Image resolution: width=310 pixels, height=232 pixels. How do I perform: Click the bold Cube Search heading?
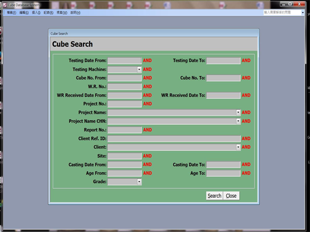[x=73, y=44]
